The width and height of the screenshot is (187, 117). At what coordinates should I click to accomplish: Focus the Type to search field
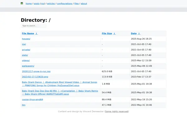pos(34,26)
